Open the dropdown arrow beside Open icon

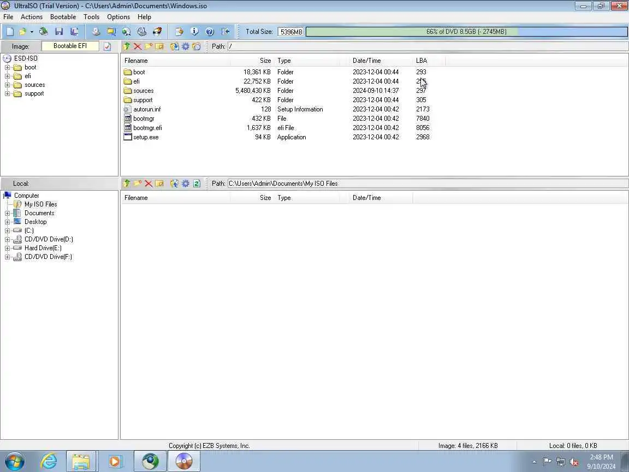[32, 32]
